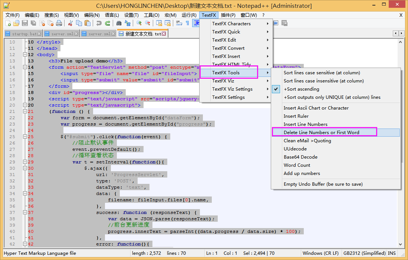Open the 编辑(E) menu
This screenshot has width=408, height=260.
32,15
